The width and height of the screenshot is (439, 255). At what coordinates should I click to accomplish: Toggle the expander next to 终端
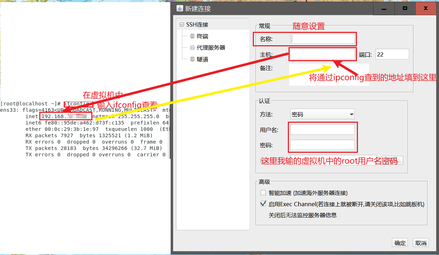click(192, 36)
